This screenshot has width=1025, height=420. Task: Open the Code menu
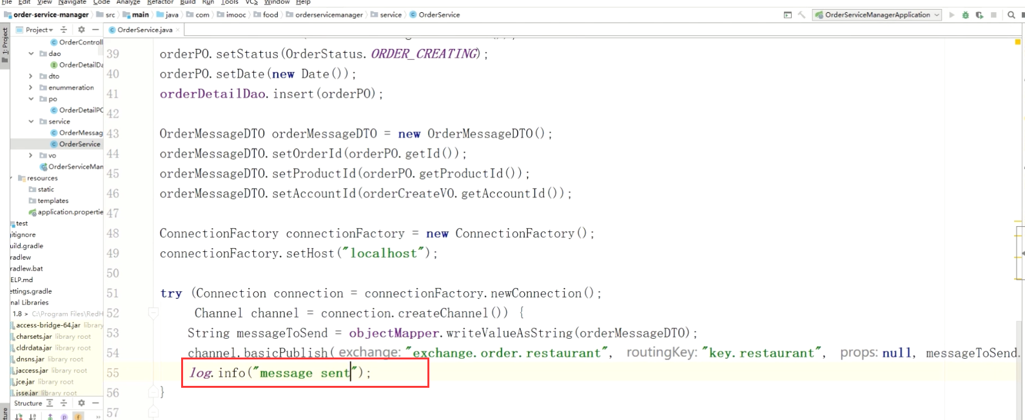tap(101, 3)
